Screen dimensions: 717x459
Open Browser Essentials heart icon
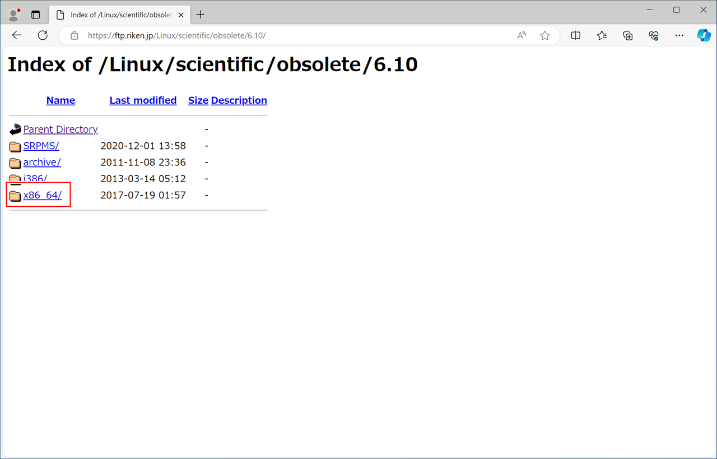653,35
